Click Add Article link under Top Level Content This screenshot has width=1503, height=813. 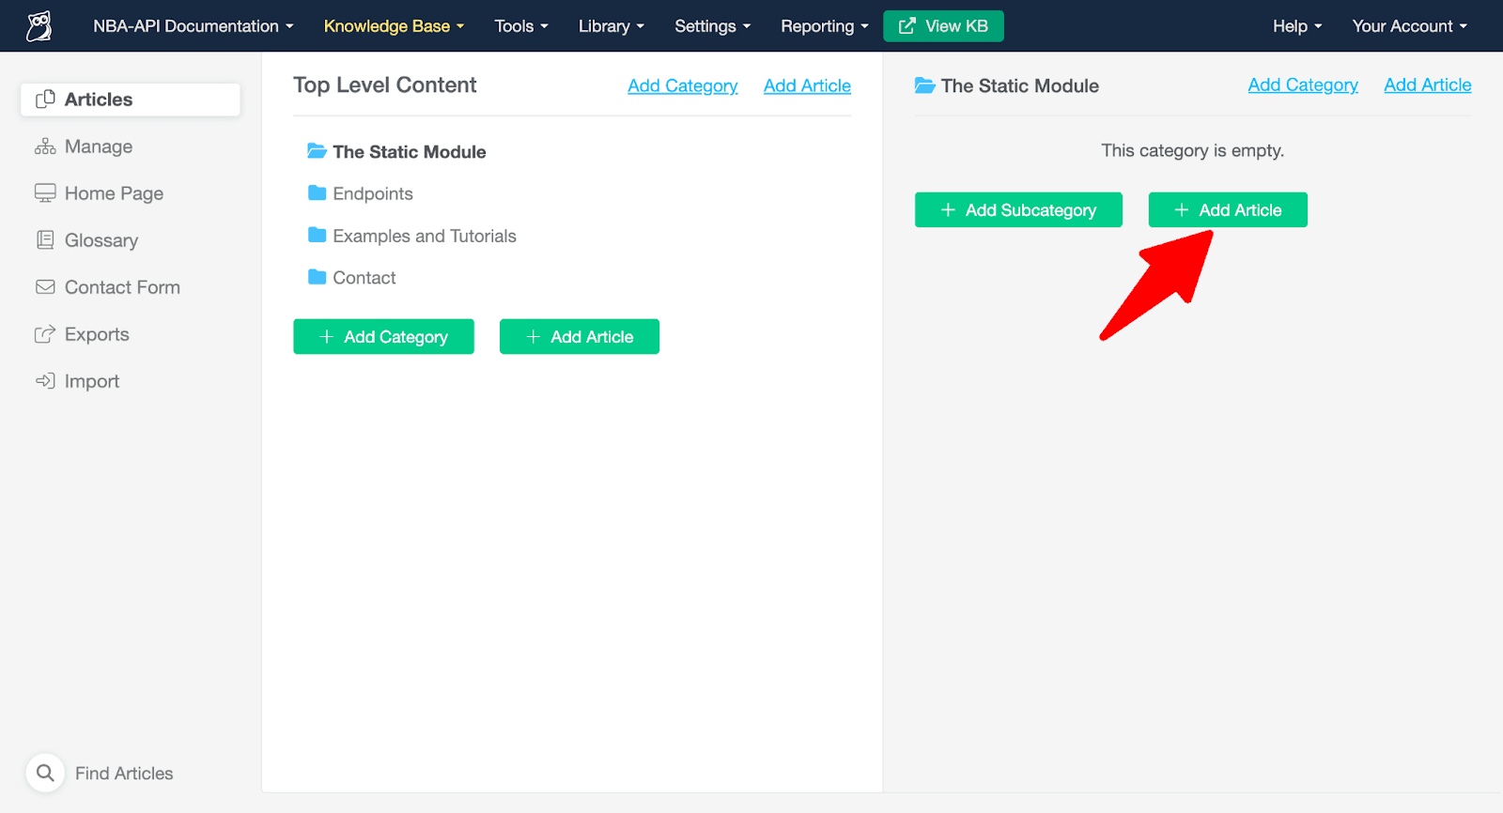[807, 85]
